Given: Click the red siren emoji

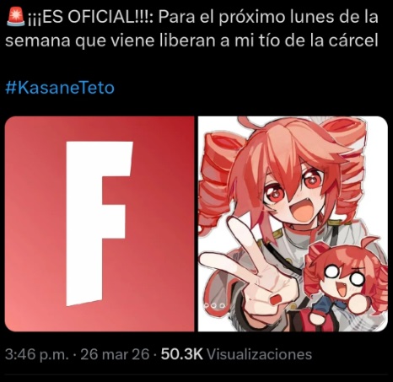Looking at the screenshot, I should 16,17.
